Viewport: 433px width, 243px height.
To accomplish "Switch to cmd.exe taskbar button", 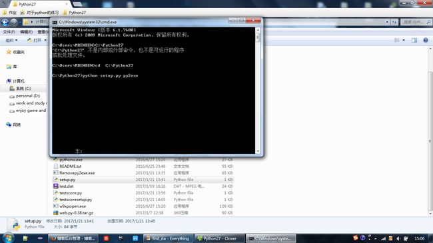I will coord(270,238).
